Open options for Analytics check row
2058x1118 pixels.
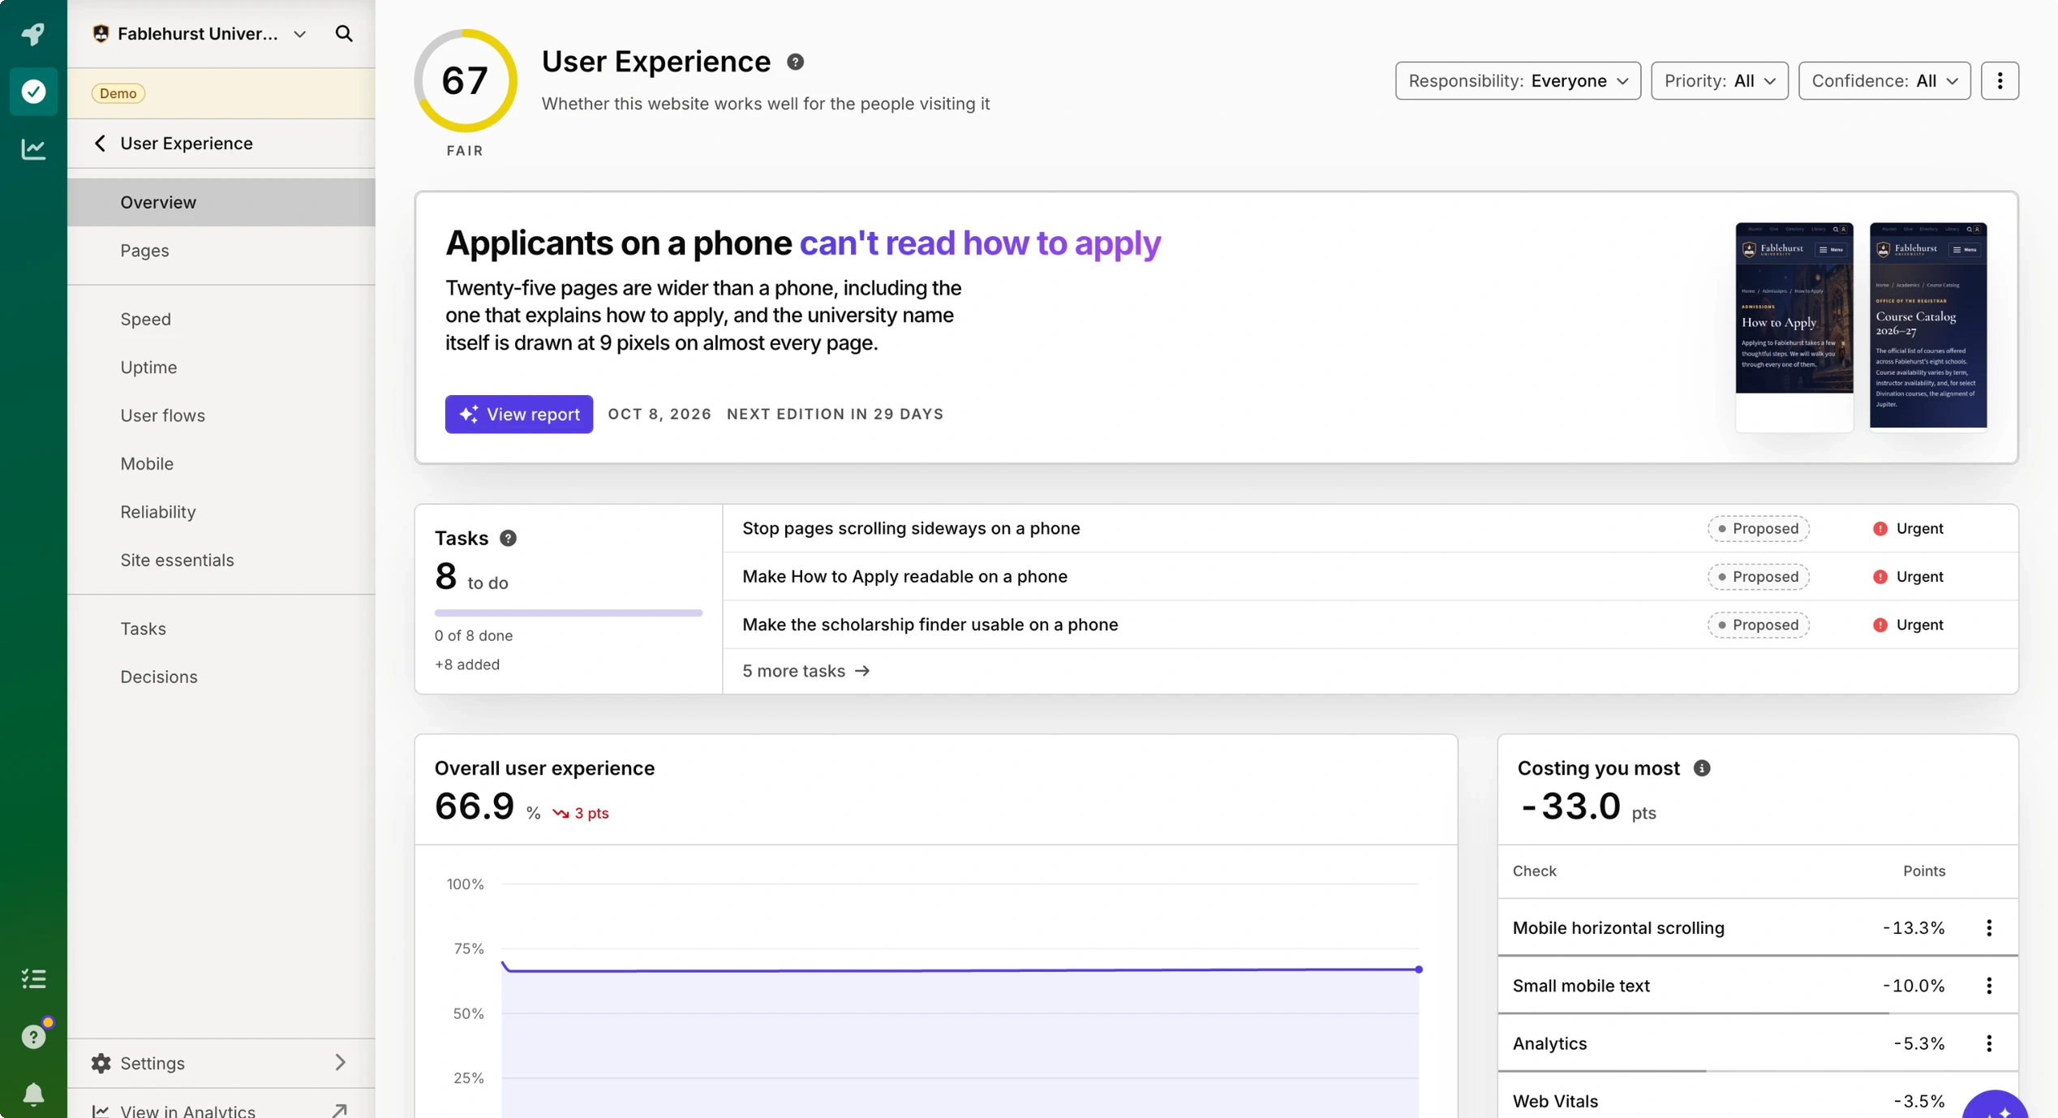pyautogui.click(x=1988, y=1043)
